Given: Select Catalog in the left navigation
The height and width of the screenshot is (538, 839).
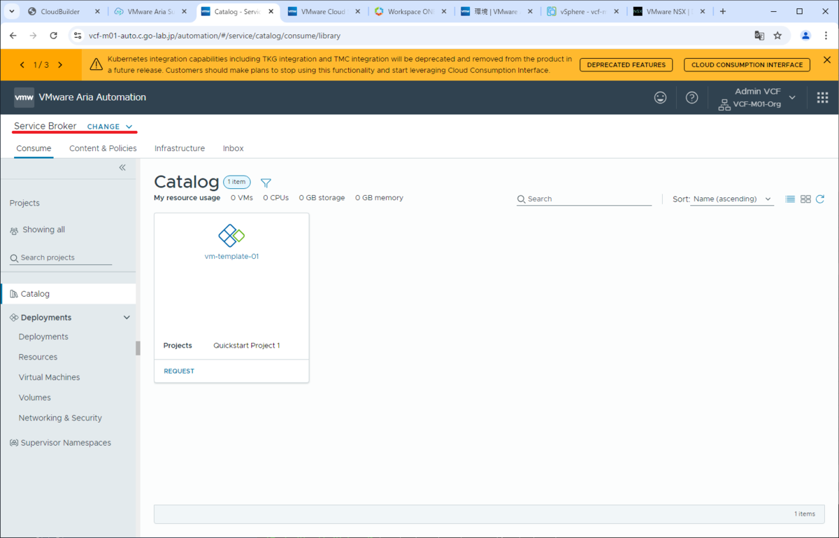Looking at the screenshot, I should click(x=69, y=294).
